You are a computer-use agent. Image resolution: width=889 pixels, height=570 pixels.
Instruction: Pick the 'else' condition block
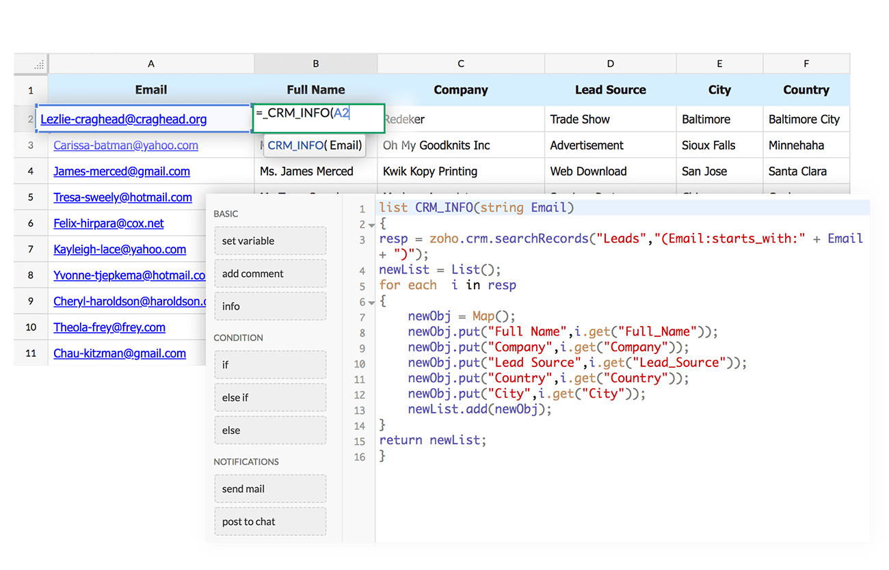coord(270,431)
